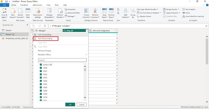Image resolution: width=209 pixels, height=109 pixels.
Task: Click Use First Row as Headers
Action: 149,13
